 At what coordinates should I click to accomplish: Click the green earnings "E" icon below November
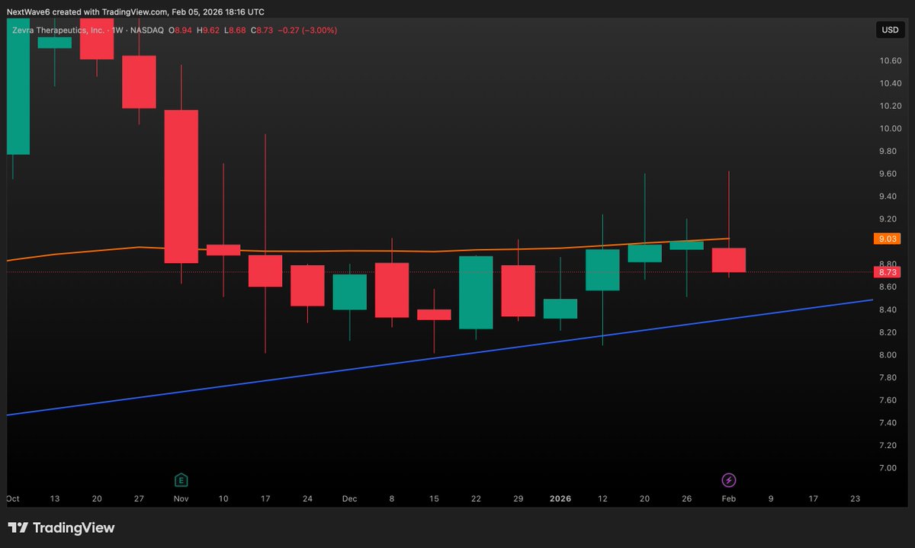pyautogui.click(x=181, y=480)
